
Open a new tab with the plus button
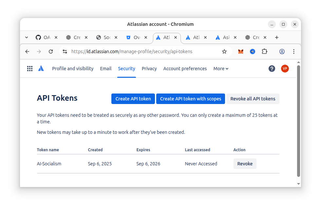(x=276, y=37)
